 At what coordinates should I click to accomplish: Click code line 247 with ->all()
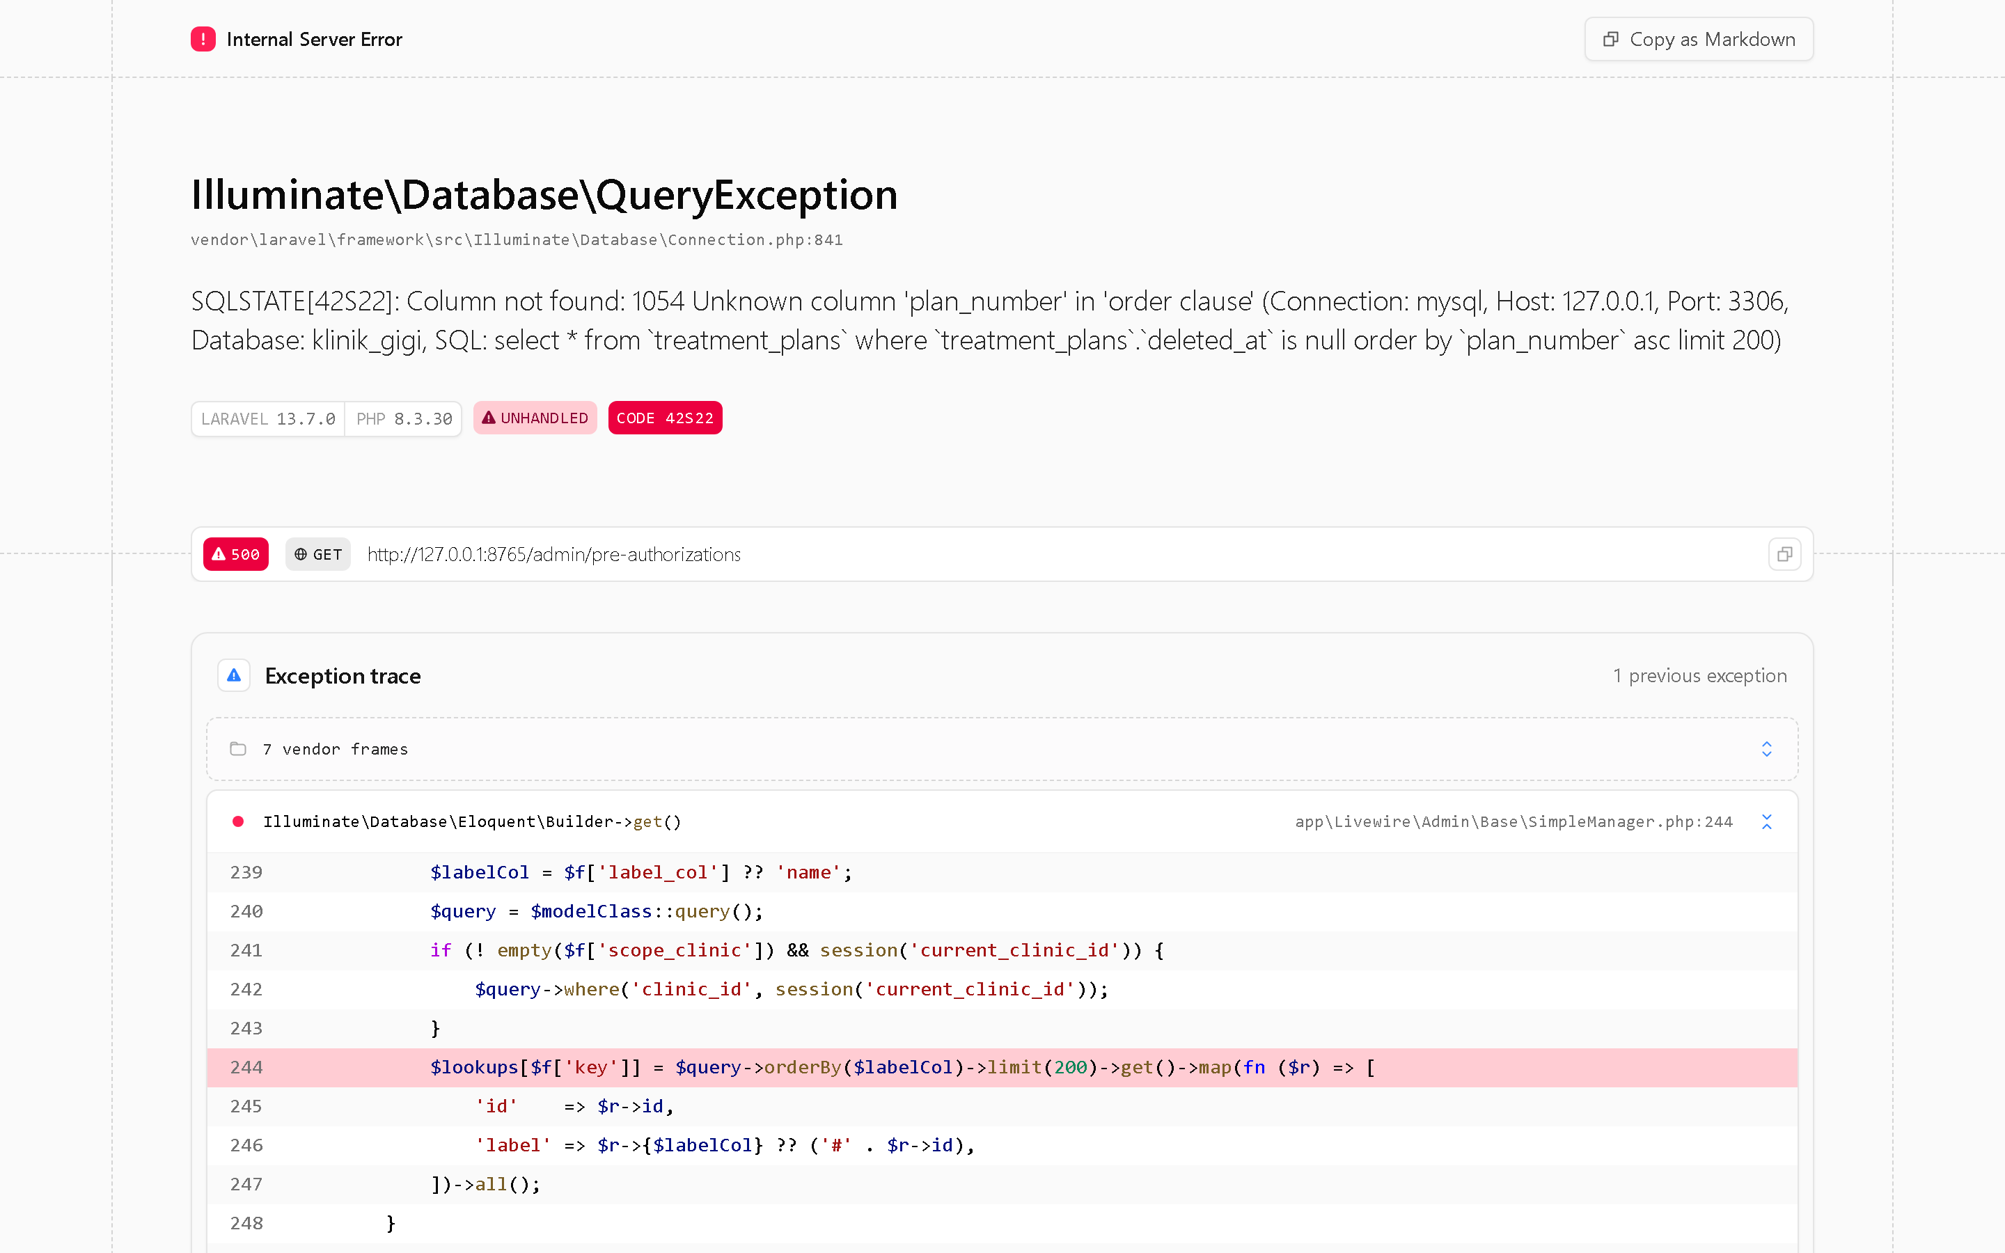tap(1002, 1184)
